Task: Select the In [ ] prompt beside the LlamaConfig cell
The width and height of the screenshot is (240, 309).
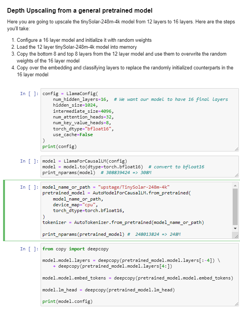Action: (29, 94)
